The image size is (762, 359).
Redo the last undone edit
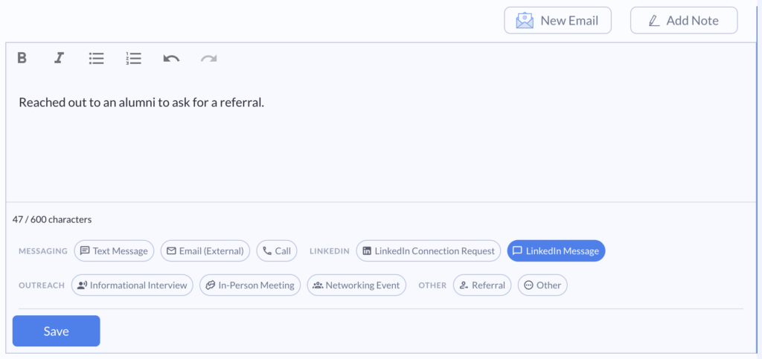coord(209,59)
